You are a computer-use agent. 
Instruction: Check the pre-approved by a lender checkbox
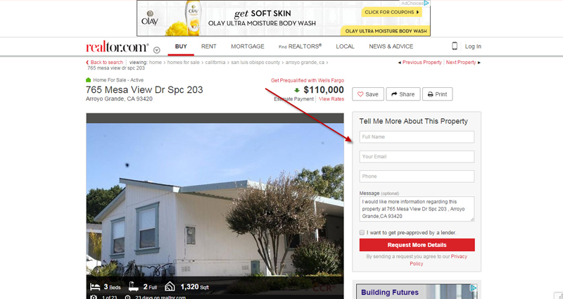pyautogui.click(x=362, y=233)
